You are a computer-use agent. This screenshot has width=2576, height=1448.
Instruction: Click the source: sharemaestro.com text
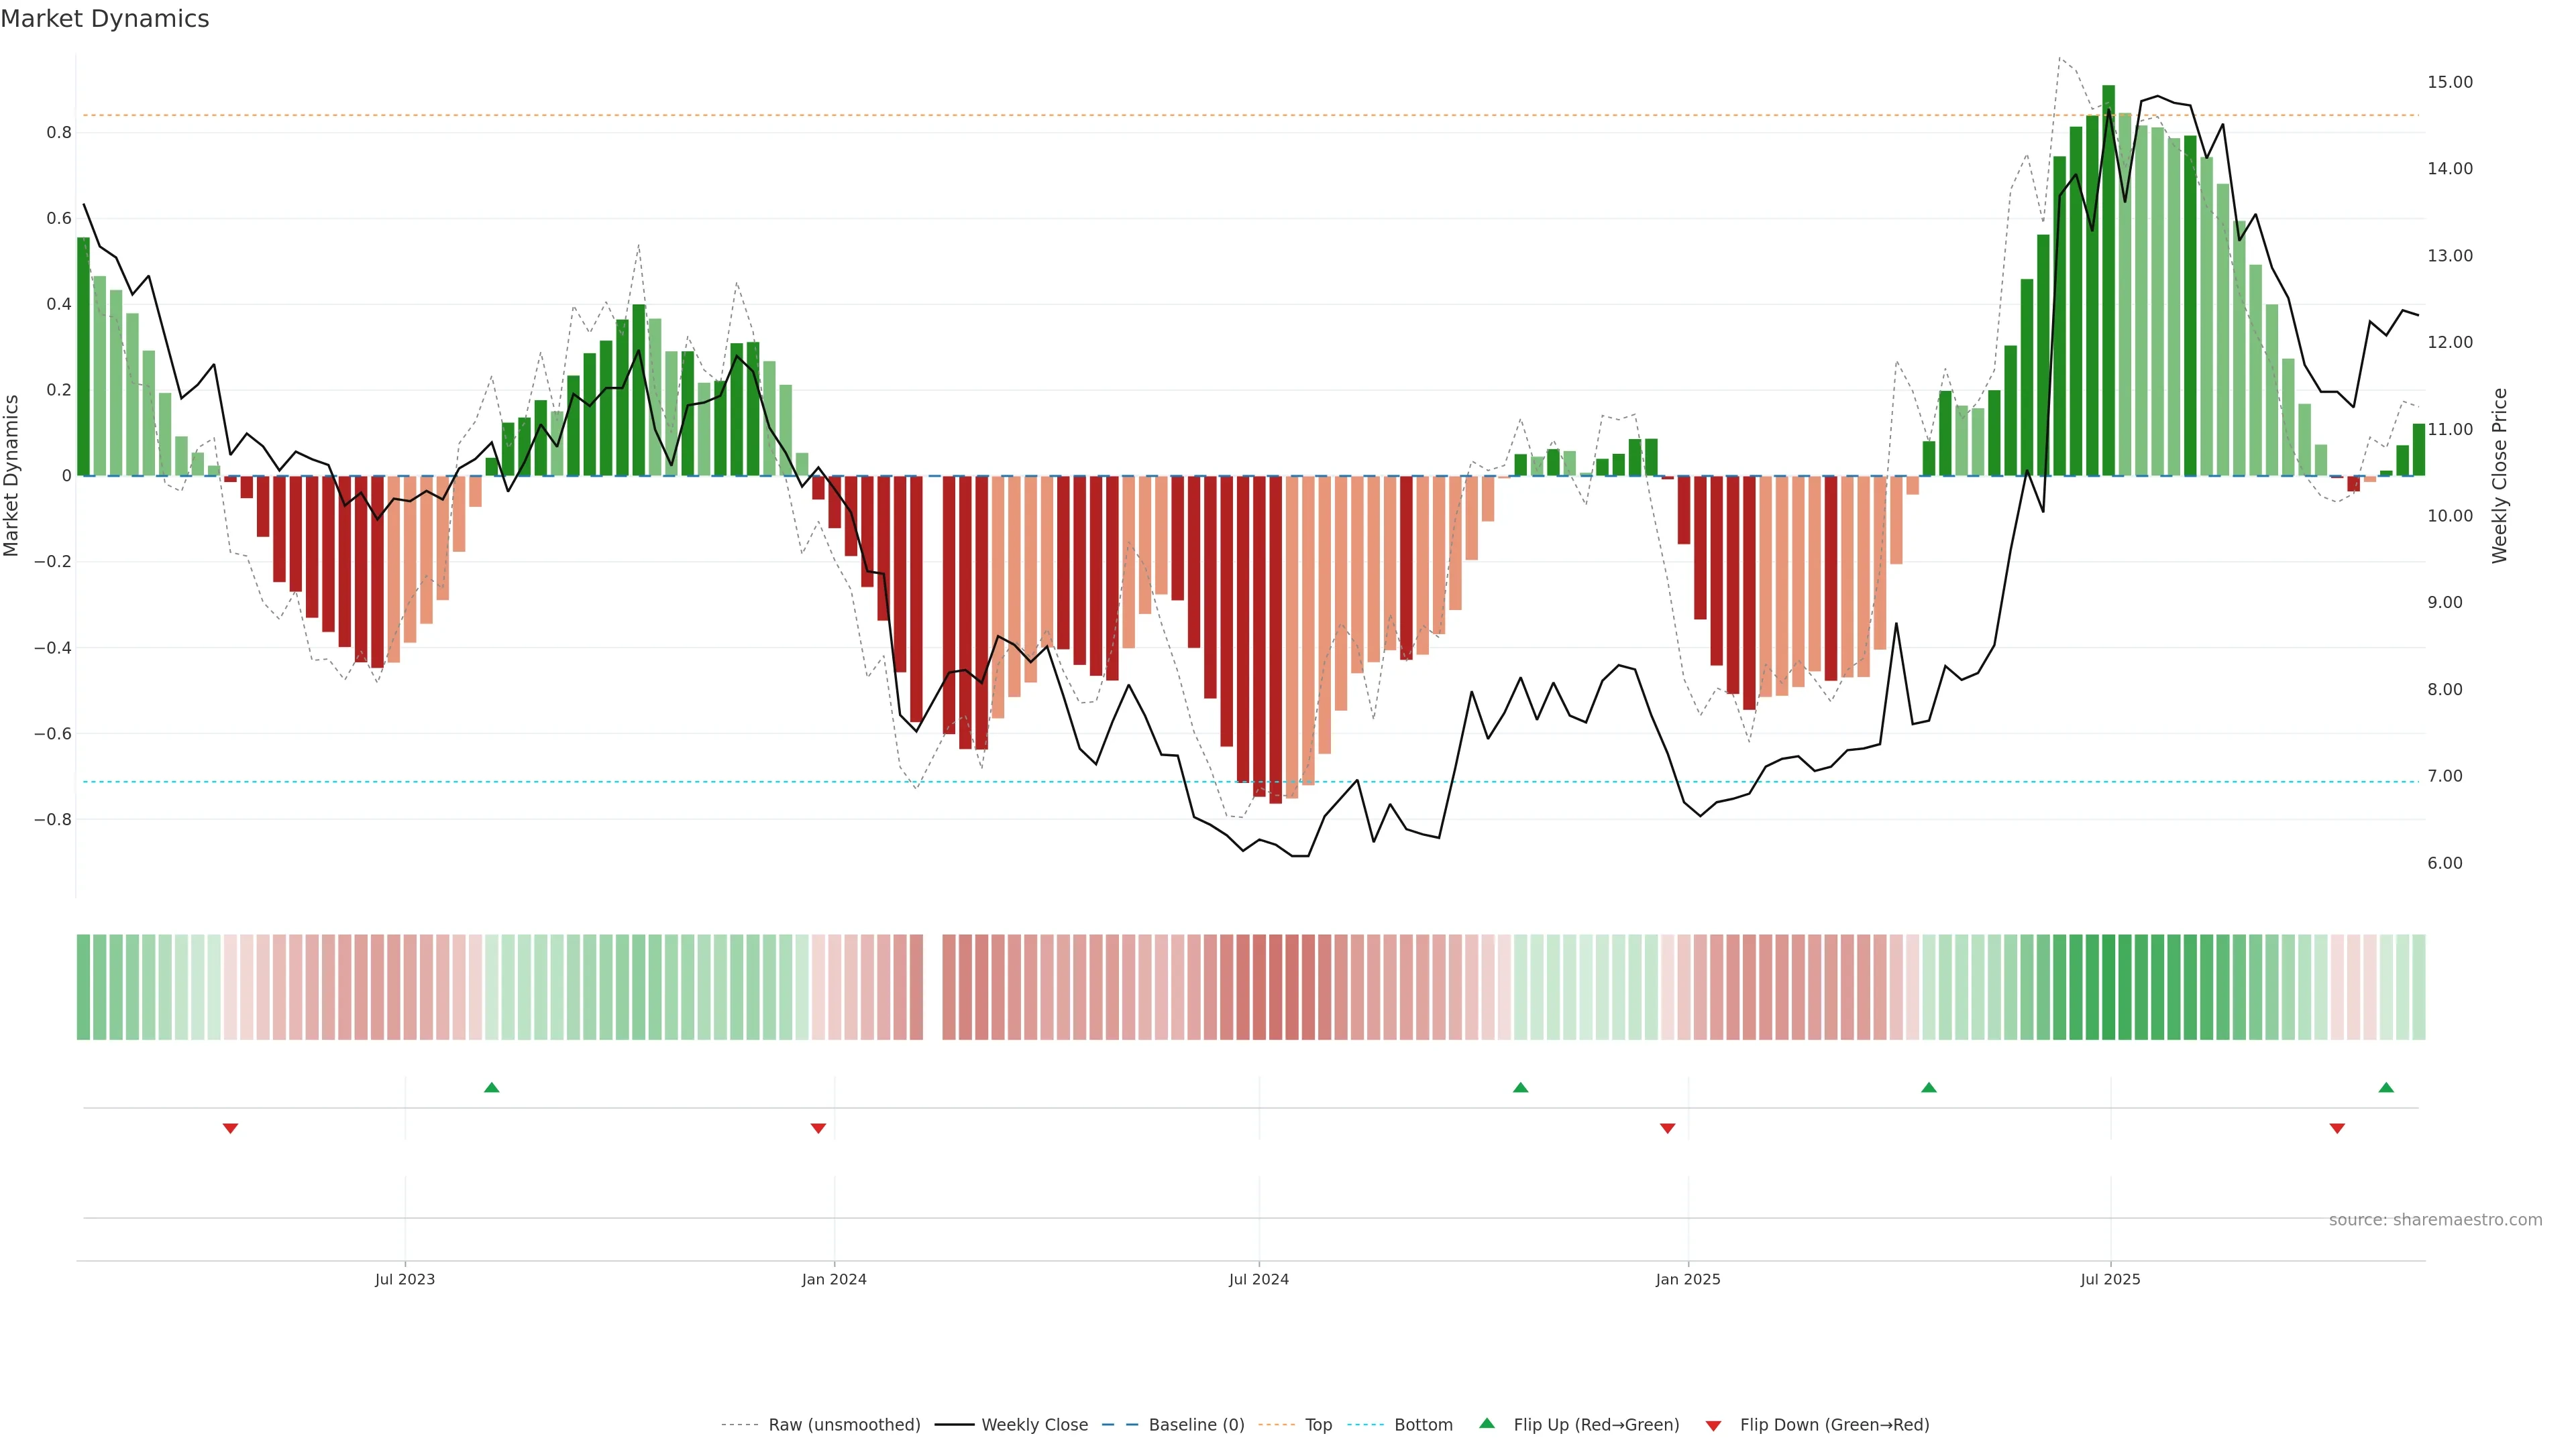[2435, 1220]
